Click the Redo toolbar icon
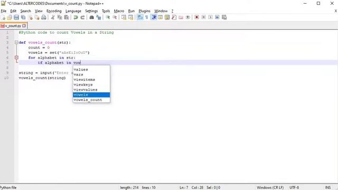The image size is (338, 190). (x=82, y=17)
